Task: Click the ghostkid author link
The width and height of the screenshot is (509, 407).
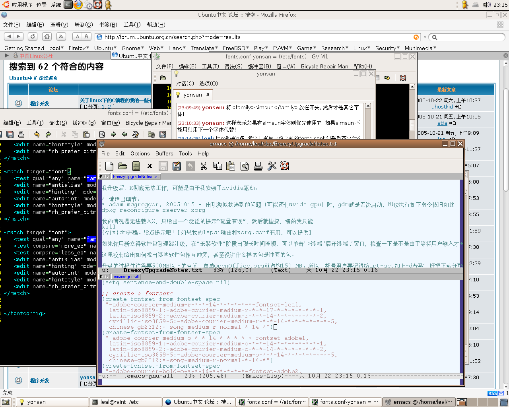Action: [442, 107]
